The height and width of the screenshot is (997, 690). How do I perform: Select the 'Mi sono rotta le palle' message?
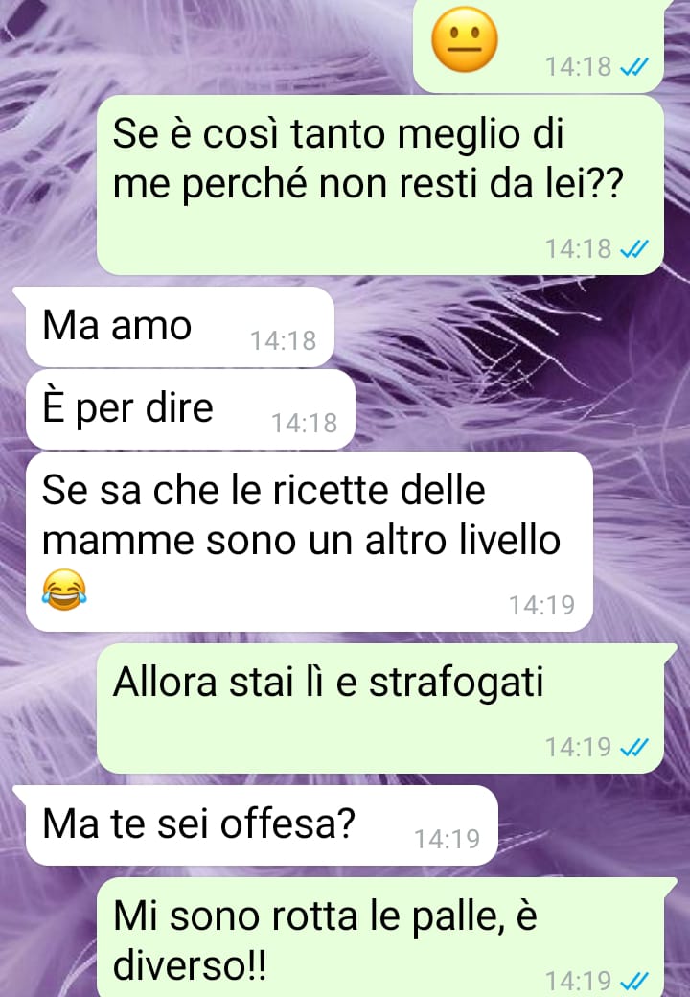(x=379, y=938)
